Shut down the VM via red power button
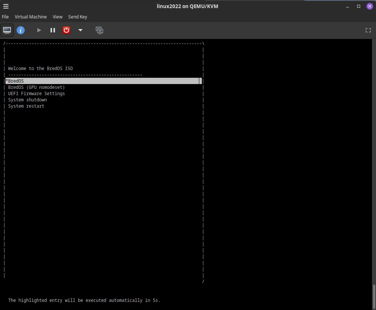 coord(66,30)
